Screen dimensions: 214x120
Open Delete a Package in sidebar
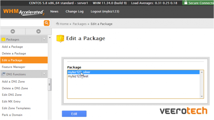[x=14, y=53]
